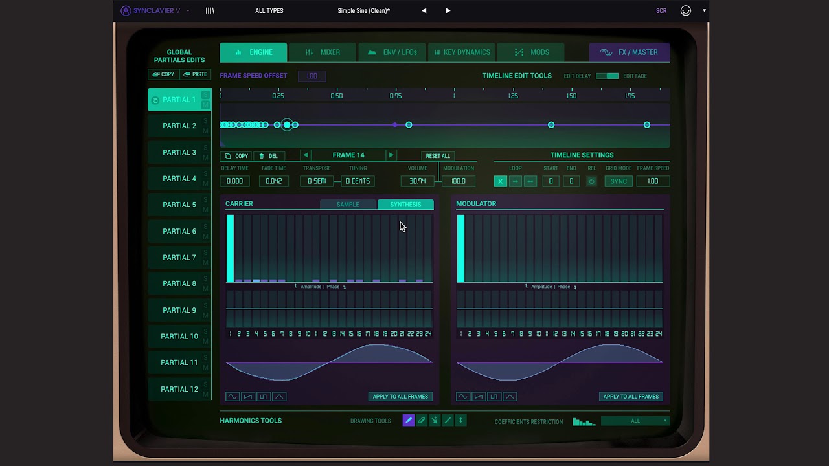Switch to the FX / MASTER tab
829x466 pixels.
[629, 52]
